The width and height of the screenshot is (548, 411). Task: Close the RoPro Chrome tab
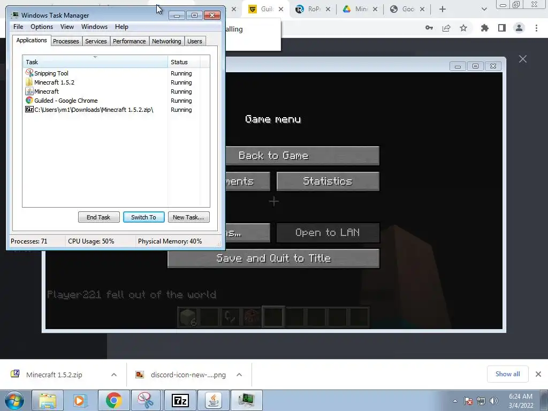coord(328,9)
